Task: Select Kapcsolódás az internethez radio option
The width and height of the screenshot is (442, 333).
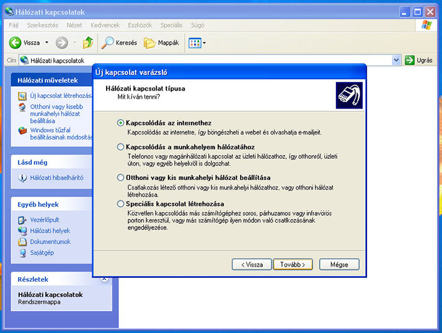Action: [x=120, y=123]
